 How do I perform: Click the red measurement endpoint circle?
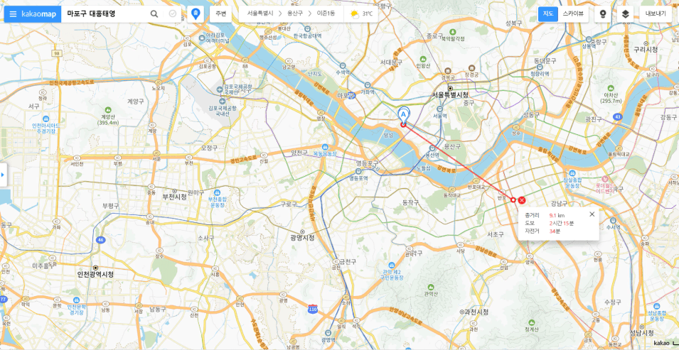pyautogui.click(x=513, y=200)
